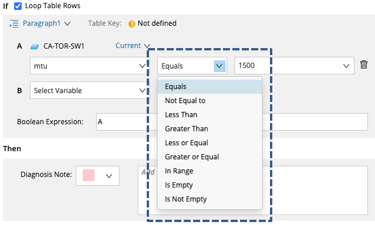The width and height of the screenshot is (375, 225).
Task: Expand the Paragraph1 dropdown chevron
Action: pos(67,23)
